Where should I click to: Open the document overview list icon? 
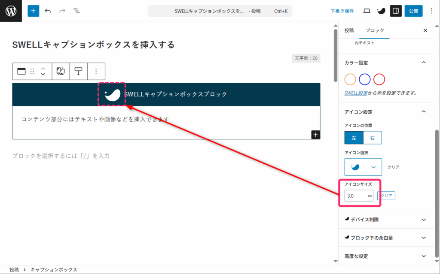[x=76, y=11]
